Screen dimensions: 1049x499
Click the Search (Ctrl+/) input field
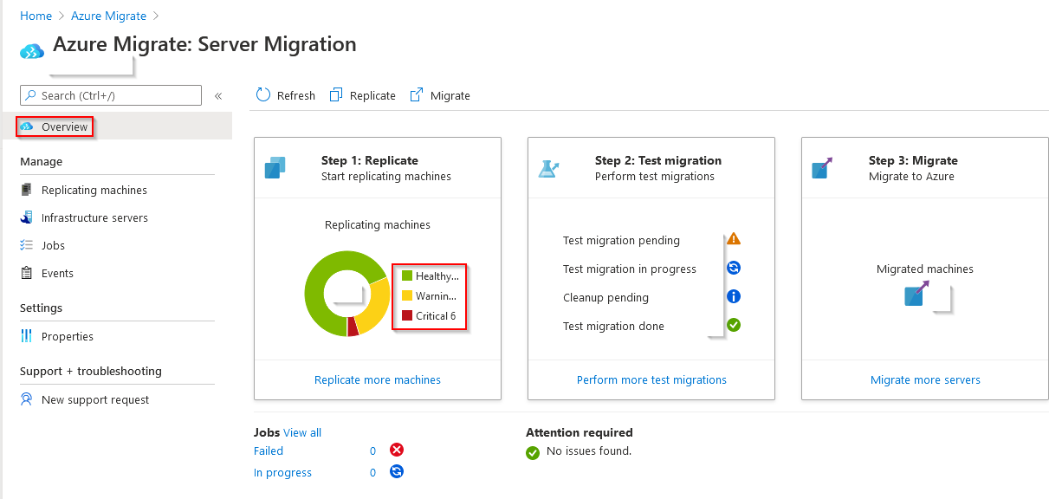[111, 95]
